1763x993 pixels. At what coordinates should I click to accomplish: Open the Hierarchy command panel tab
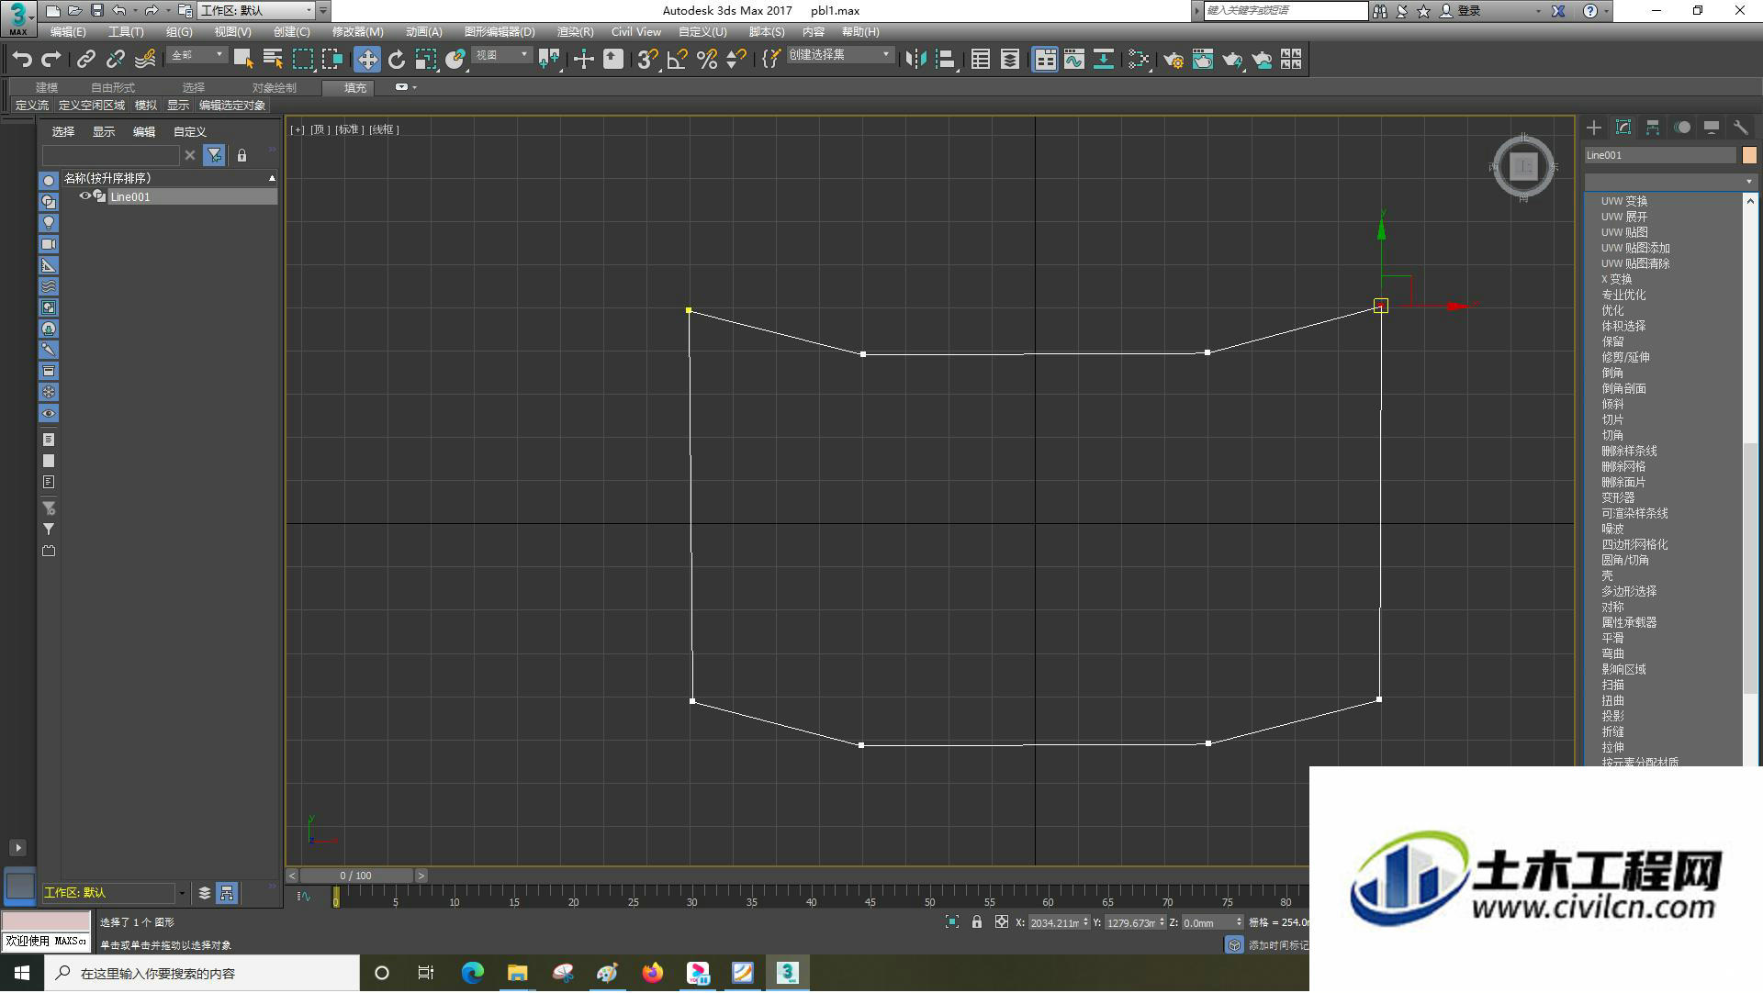tap(1653, 128)
